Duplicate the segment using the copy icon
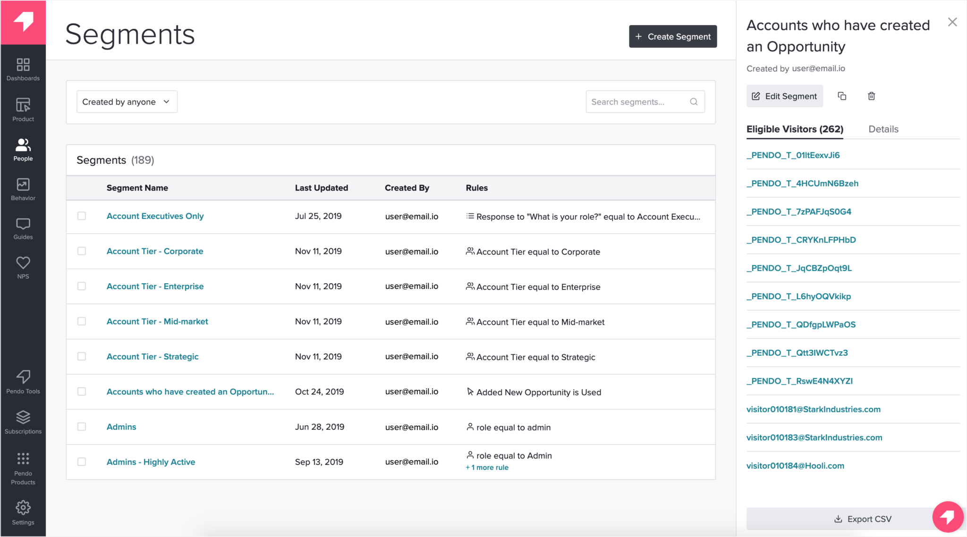This screenshot has height=537, width=967. (x=842, y=96)
